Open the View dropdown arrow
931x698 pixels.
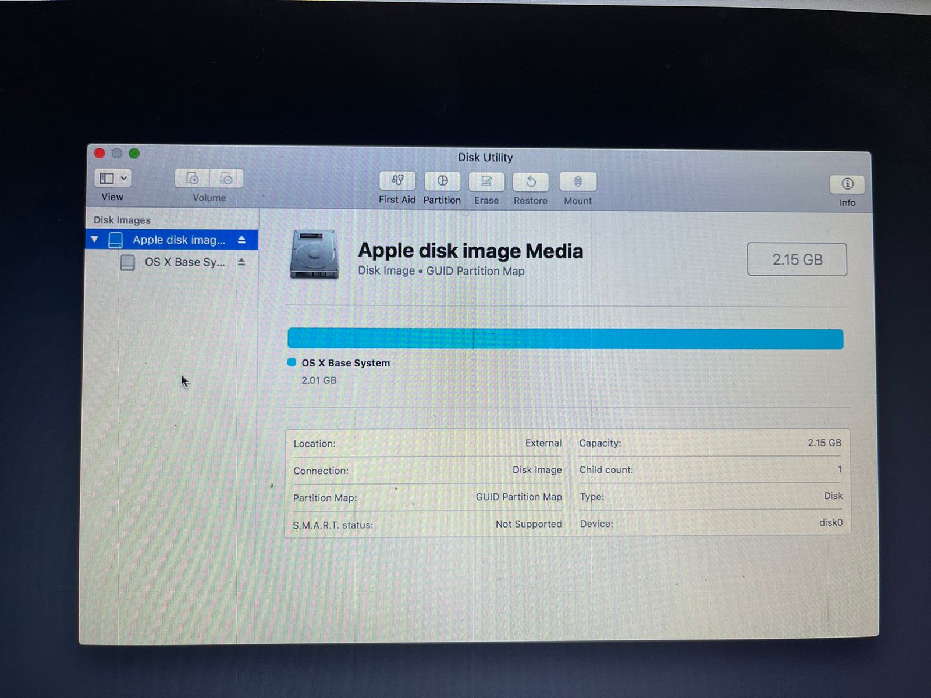[x=124, y=178]
